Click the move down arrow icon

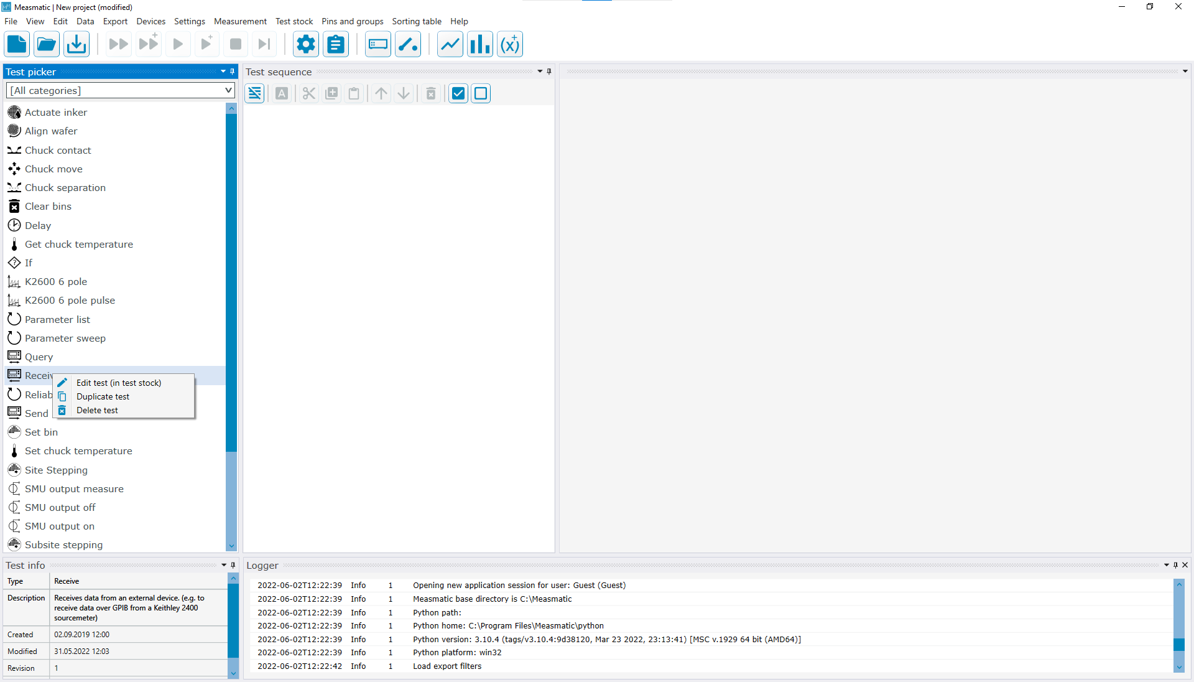(x=404, y=93)
